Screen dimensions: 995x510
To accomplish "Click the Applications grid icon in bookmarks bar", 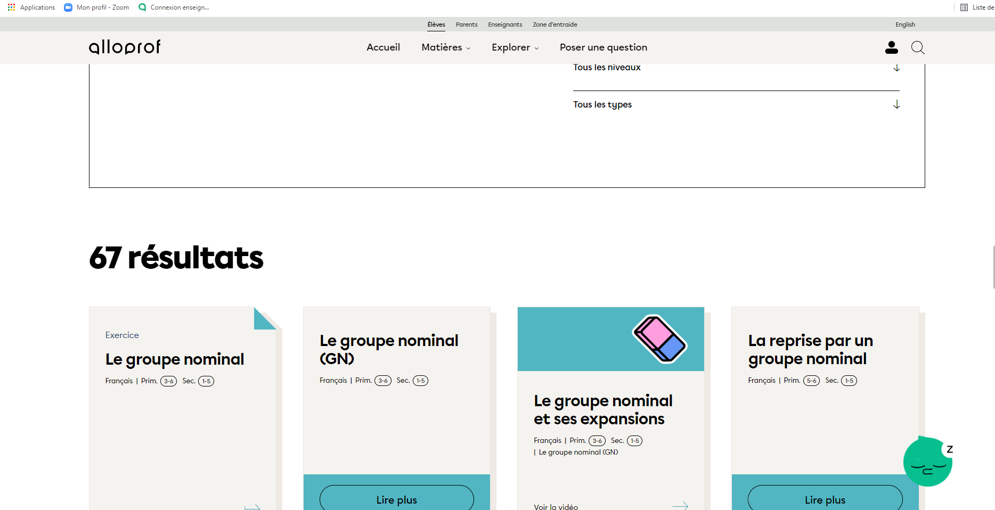I will pyautogui.click(x=11, y=7).
